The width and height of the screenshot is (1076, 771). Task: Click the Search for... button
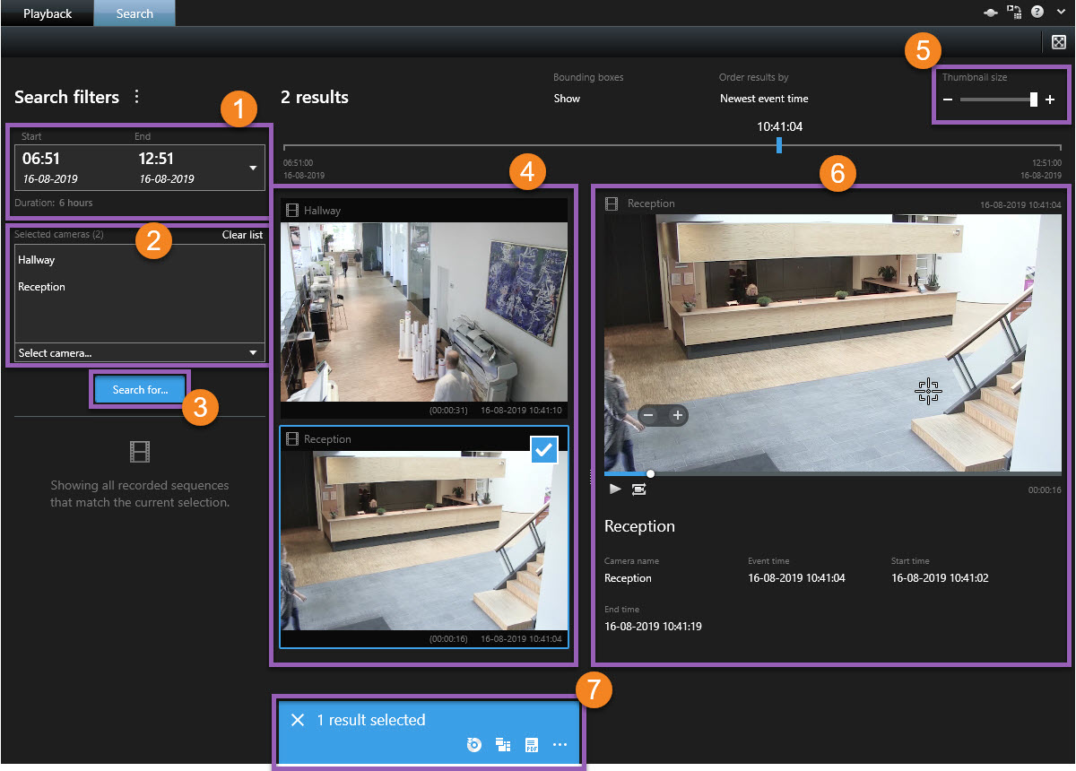click(x=140, y=390)
